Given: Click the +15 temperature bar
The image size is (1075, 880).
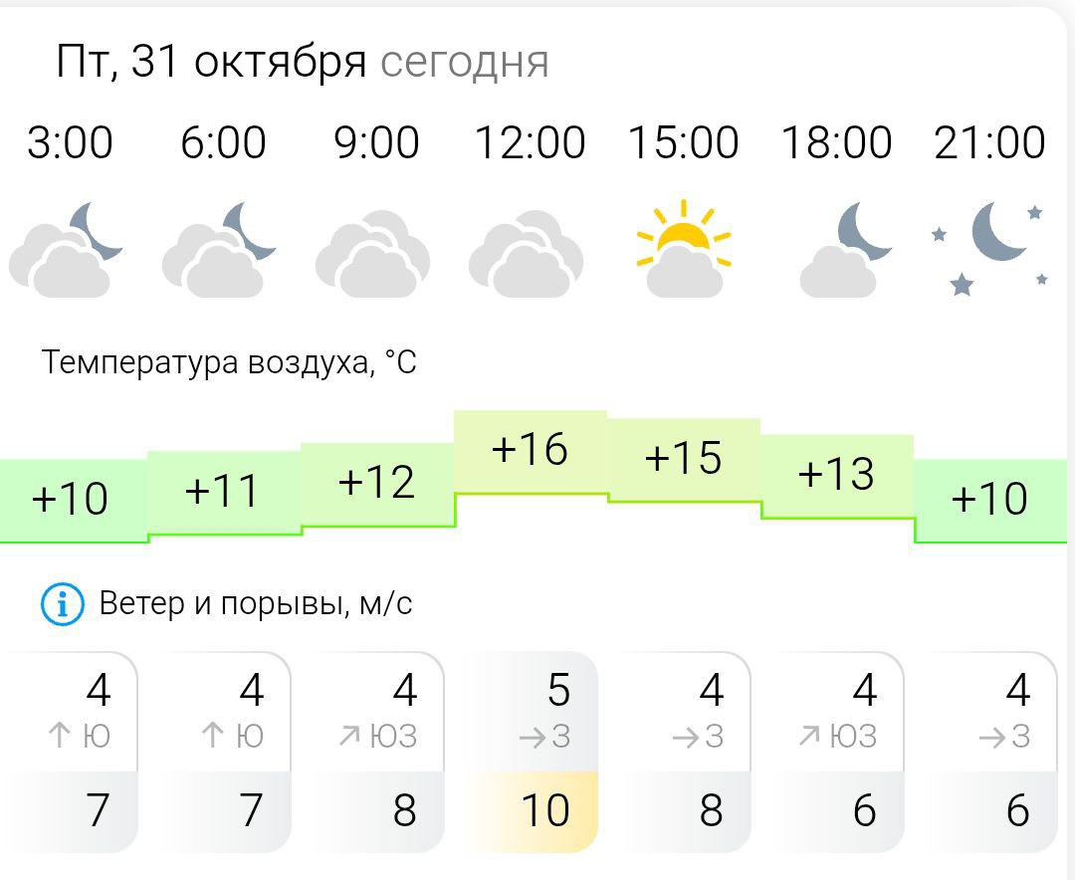Looking at the screenshot, I should 683,458.
